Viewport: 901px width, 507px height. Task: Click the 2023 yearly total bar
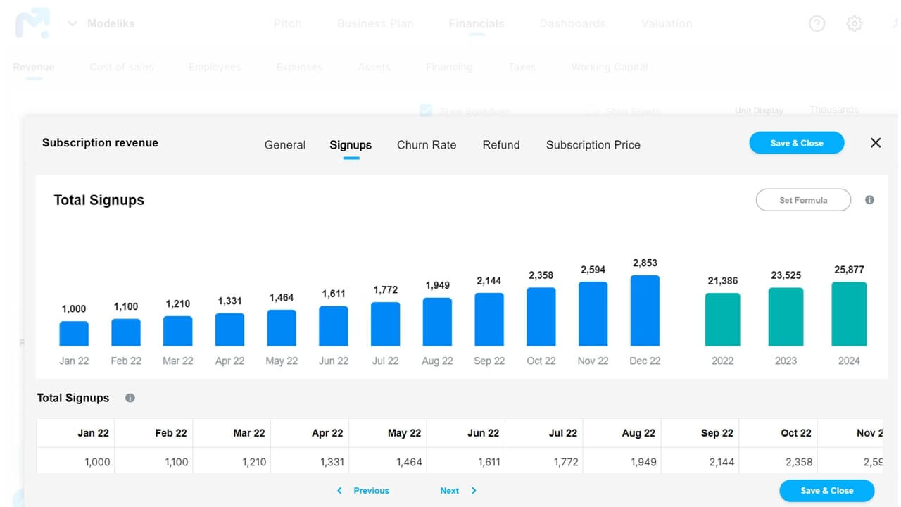point(786,317)
